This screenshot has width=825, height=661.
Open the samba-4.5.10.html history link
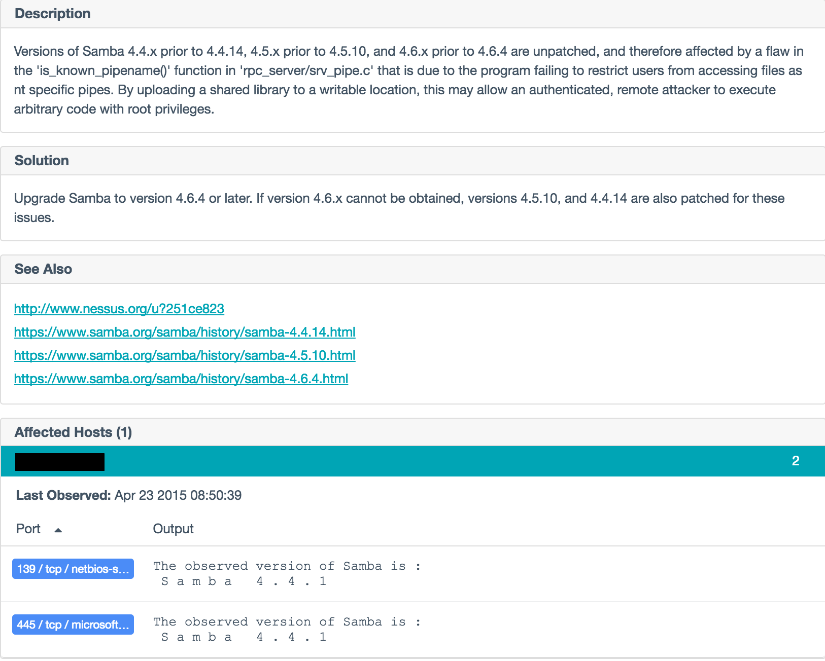pos(185,355)
